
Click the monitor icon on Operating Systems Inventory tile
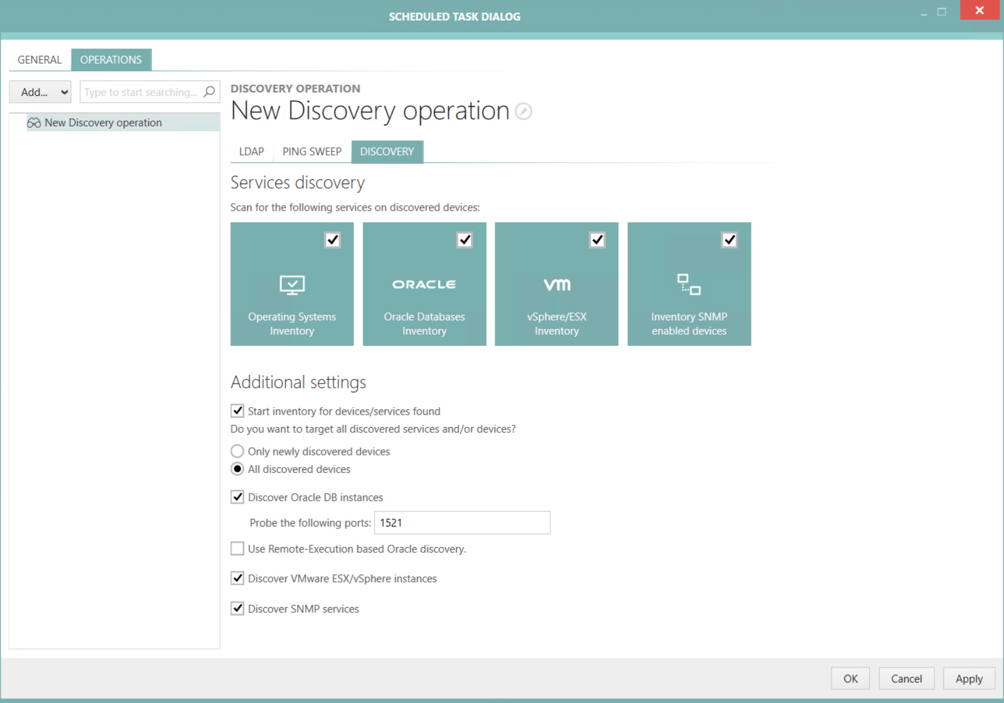(291, 284)
